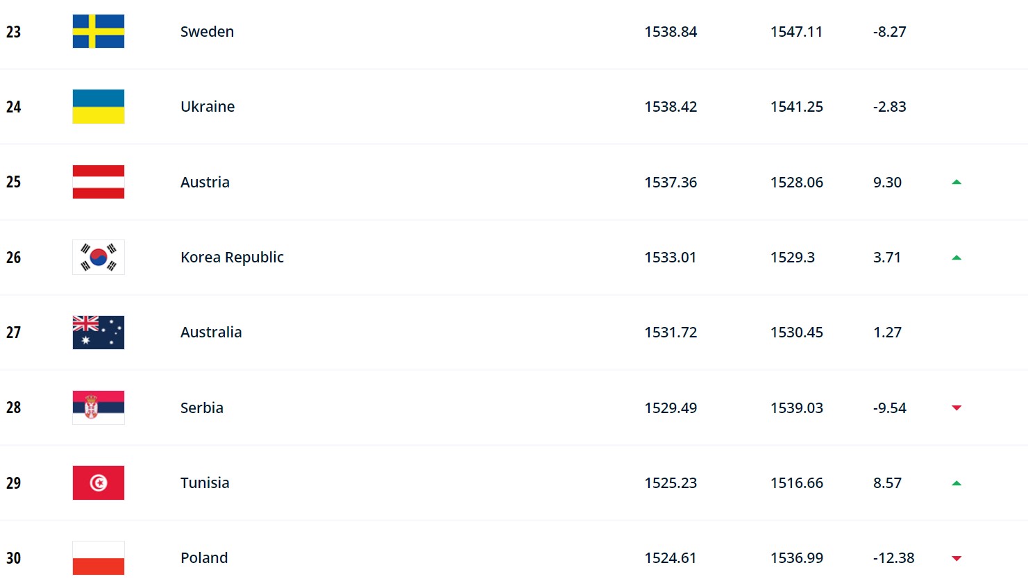Screen dimensions: 1028x588
Task: Click the Sweden flag icon
Action: coord(99,31)
